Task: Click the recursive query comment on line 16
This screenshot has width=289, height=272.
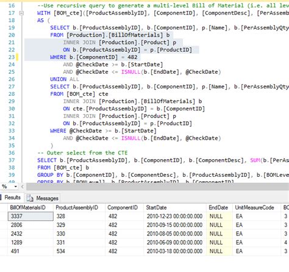Action: 163,5
